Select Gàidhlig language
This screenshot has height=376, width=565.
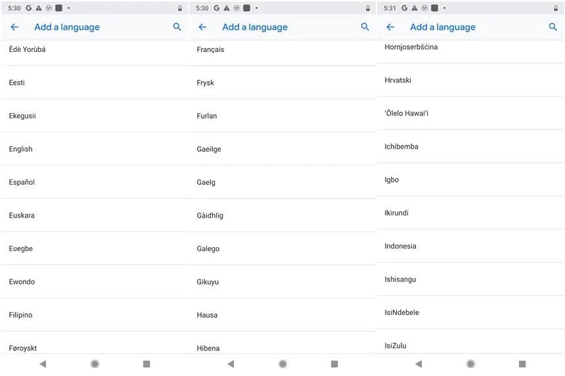tap(282, 215)
